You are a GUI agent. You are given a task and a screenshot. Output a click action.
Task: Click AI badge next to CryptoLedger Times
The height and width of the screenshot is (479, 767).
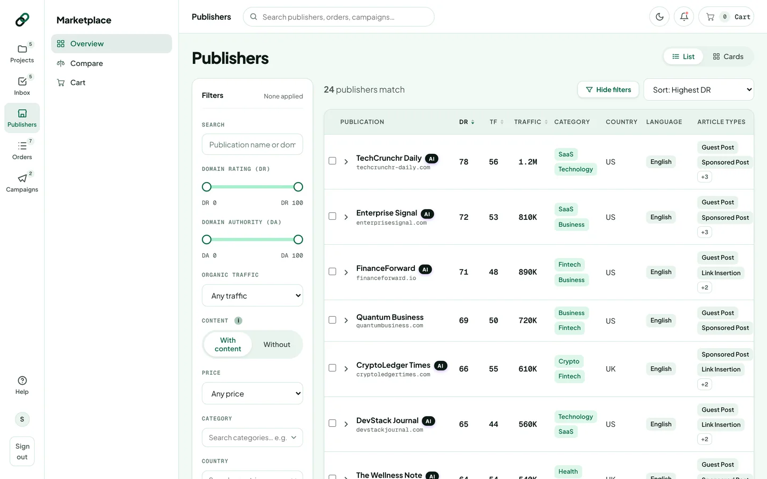tap(440, 366)
